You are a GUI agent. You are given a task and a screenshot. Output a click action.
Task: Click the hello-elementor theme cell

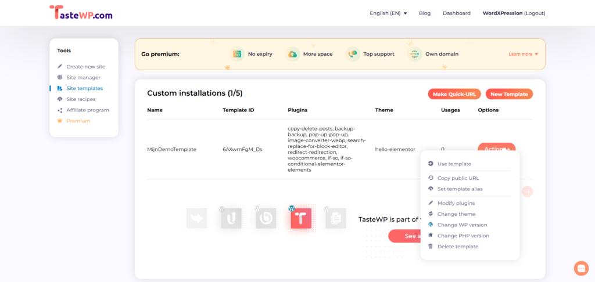pos(395,149)
